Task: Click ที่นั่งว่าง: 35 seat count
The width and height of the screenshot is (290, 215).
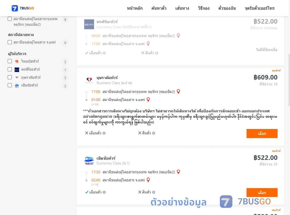Action: [x=268, y=164]
